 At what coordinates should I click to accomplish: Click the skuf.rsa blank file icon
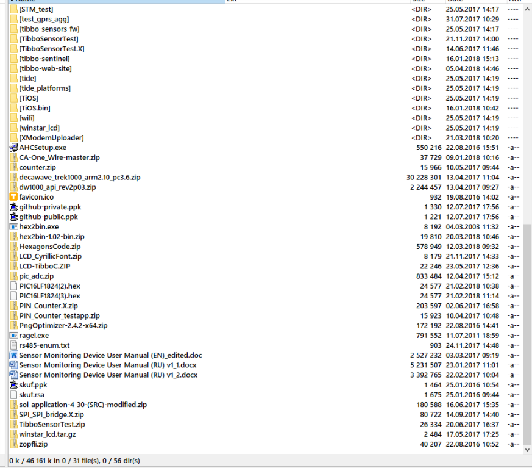pyautogui.click(x=13, y=395)
